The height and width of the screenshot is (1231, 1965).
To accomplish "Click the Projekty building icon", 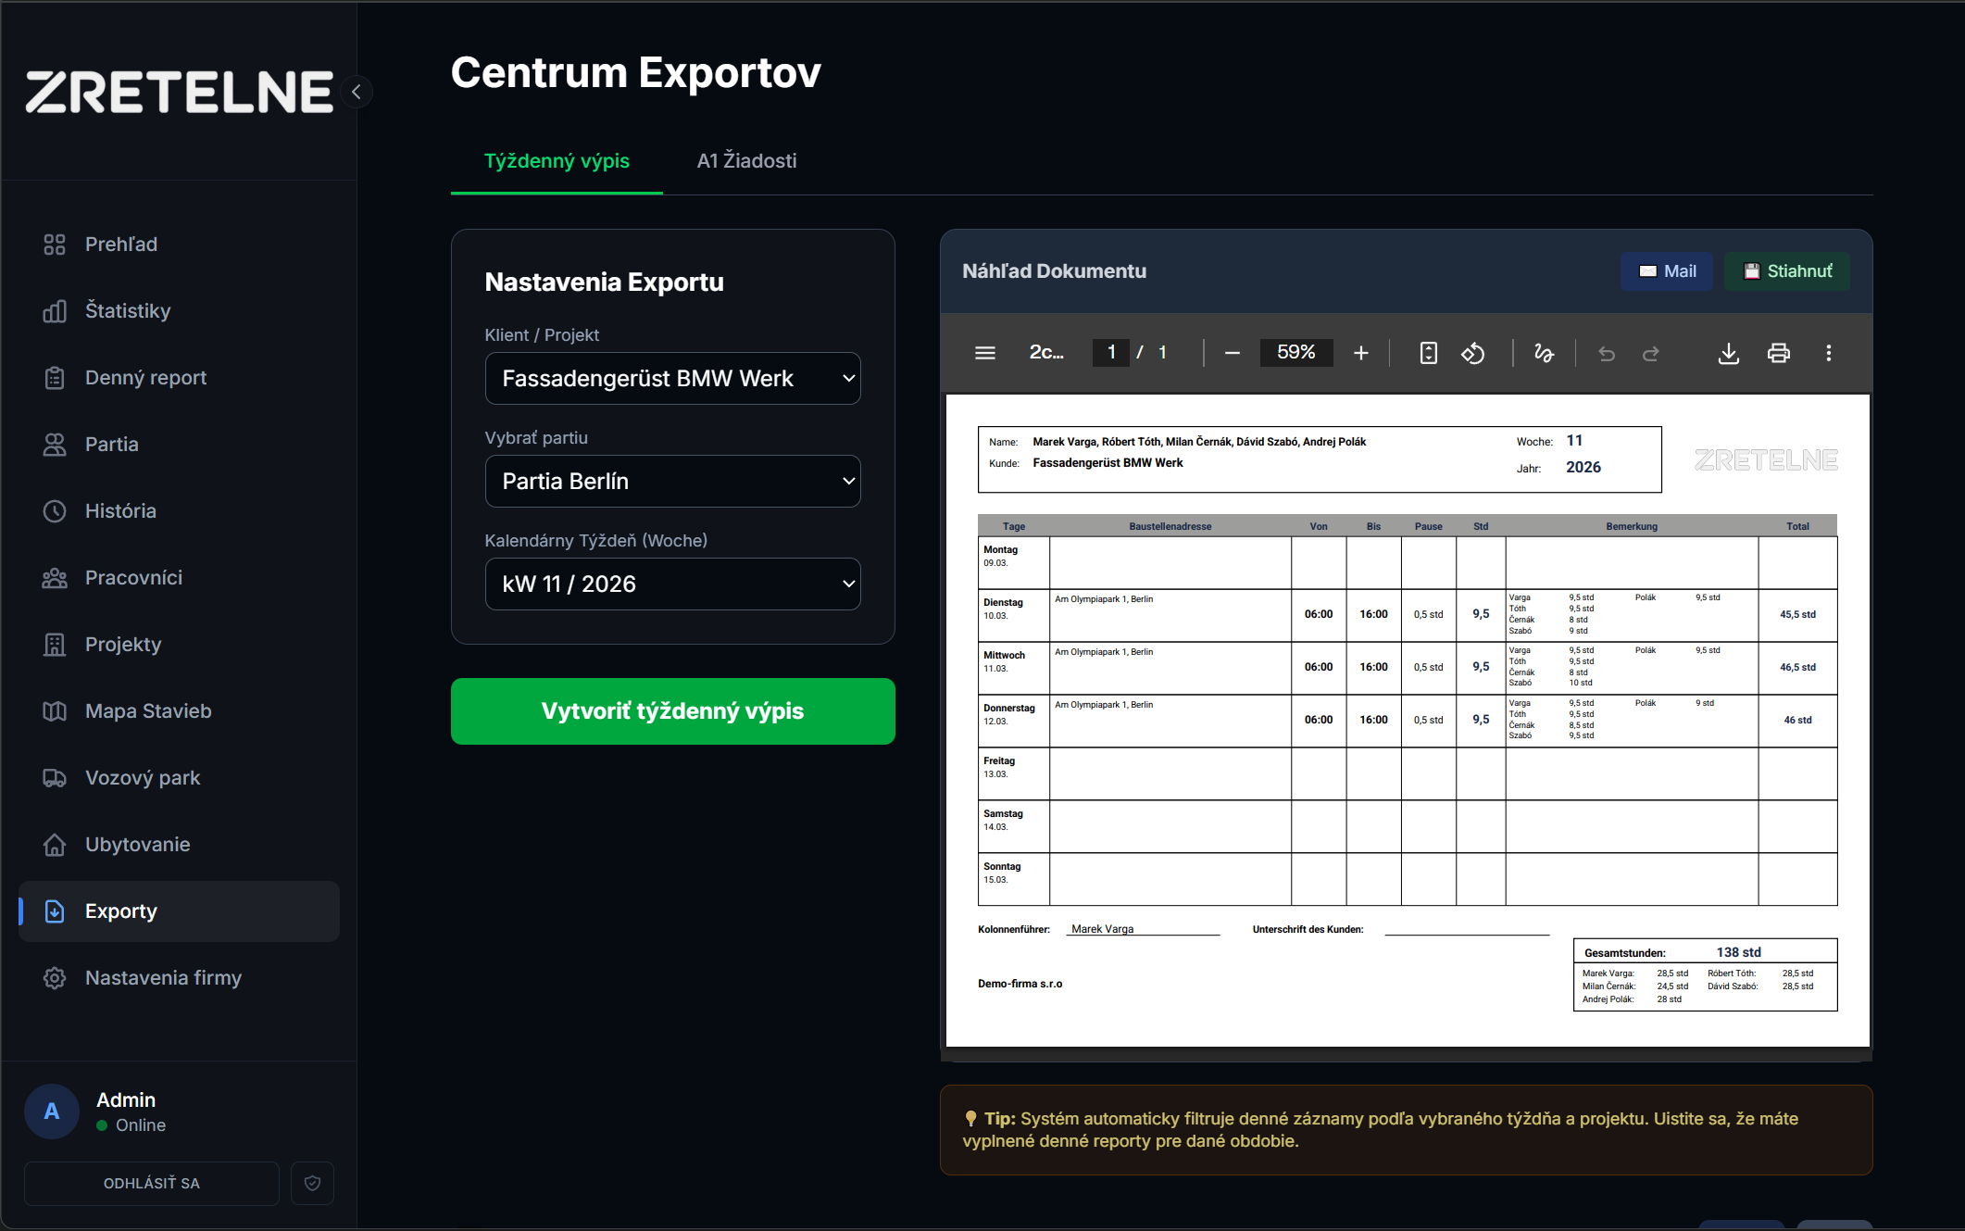I will point(55,645).
